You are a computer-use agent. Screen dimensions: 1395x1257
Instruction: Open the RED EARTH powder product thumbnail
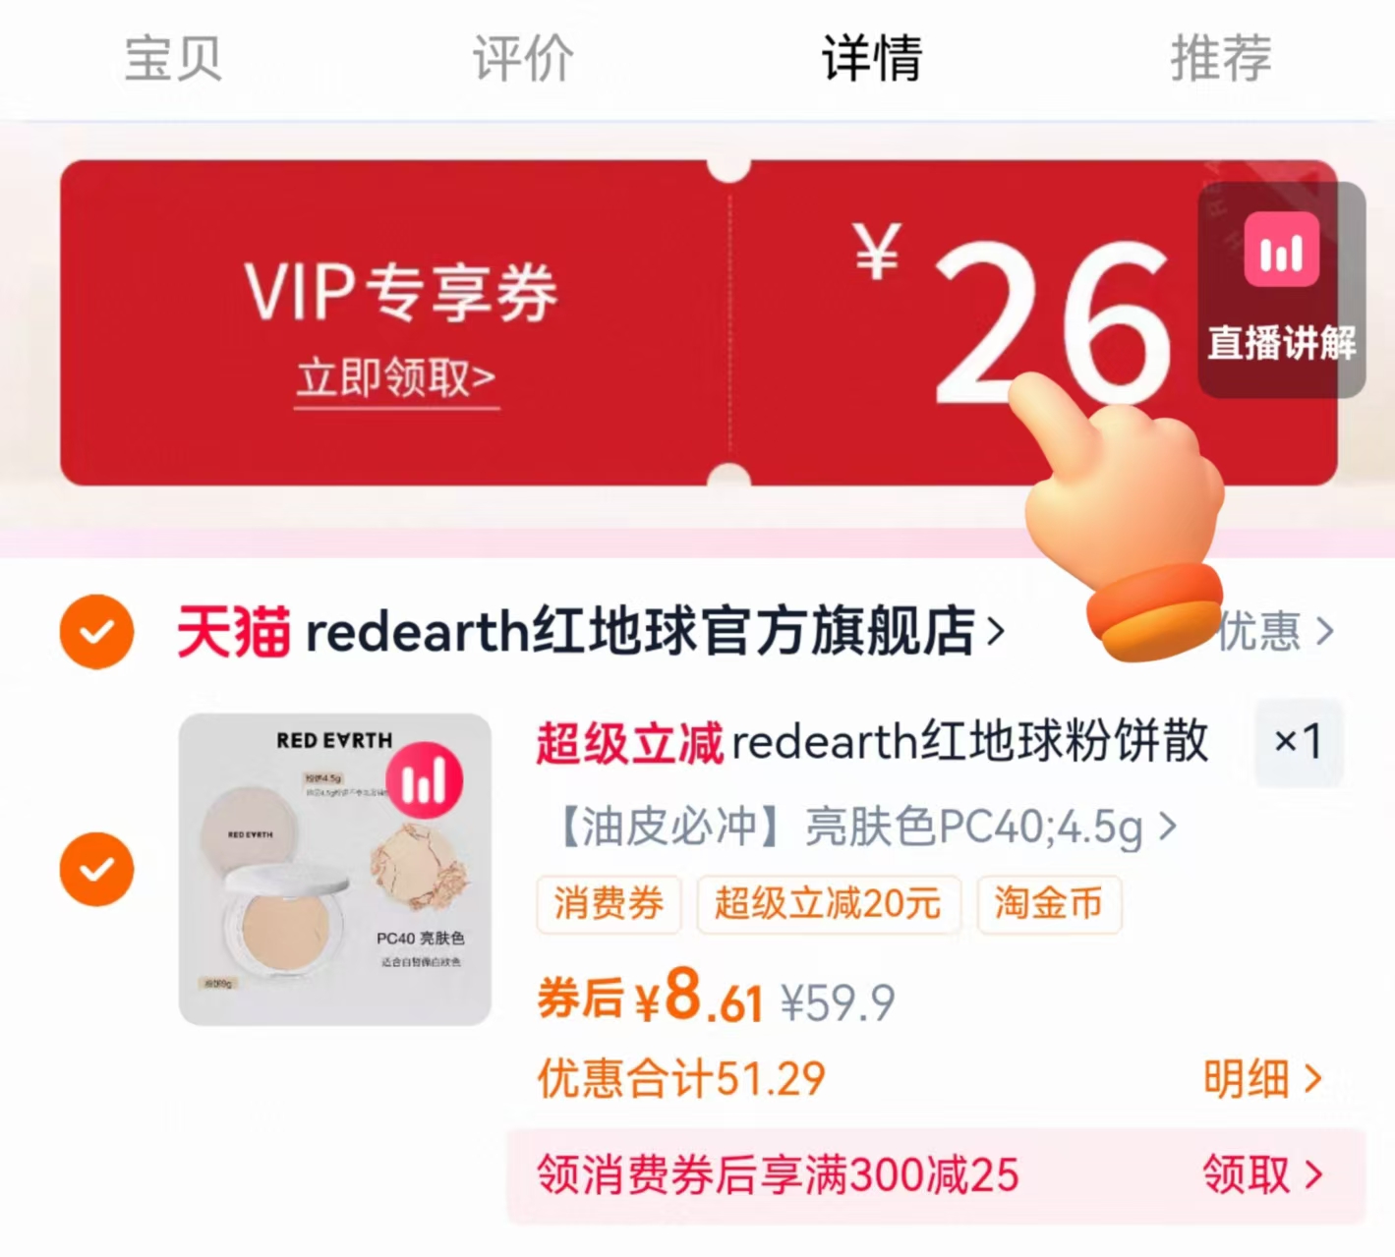tap(335, 870)
